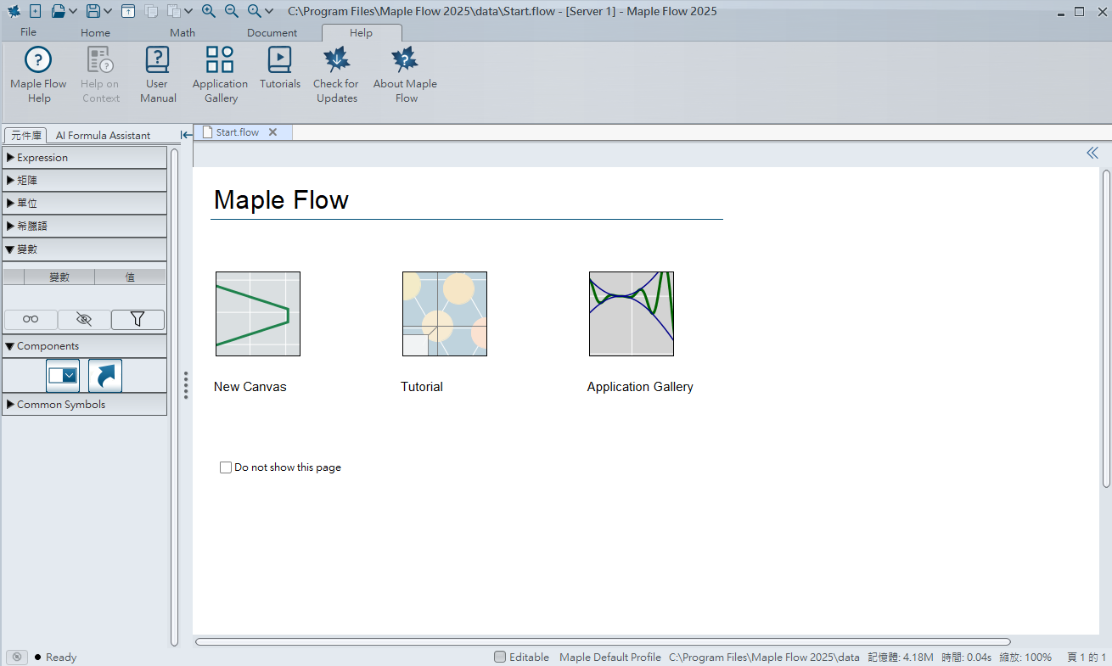Click Check for Updates
The height and width of the screenshot is (666, 1112).
[336, 76]
